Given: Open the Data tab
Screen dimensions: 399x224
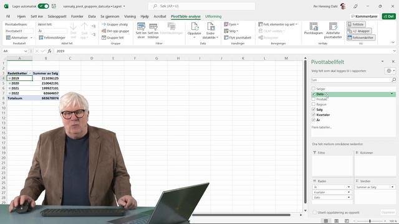Looking at the screenshot, I should tap(92, 16).
